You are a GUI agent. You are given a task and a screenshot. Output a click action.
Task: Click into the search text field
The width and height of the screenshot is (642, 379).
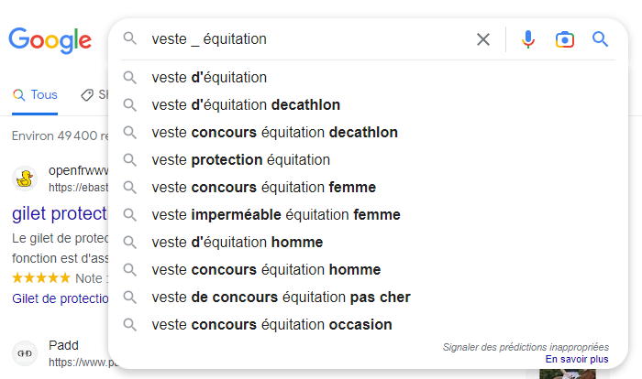[x=309, y=39]
